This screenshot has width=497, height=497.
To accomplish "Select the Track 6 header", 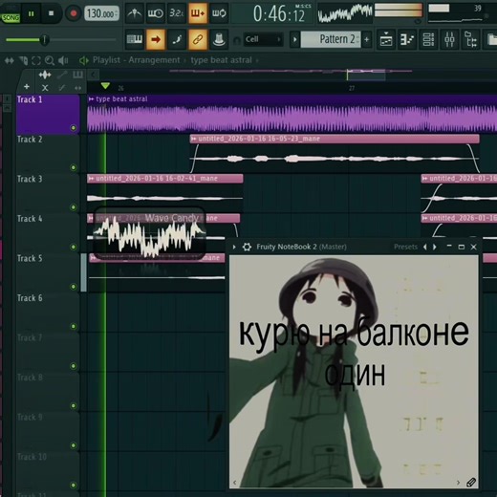I will [48, 313].
